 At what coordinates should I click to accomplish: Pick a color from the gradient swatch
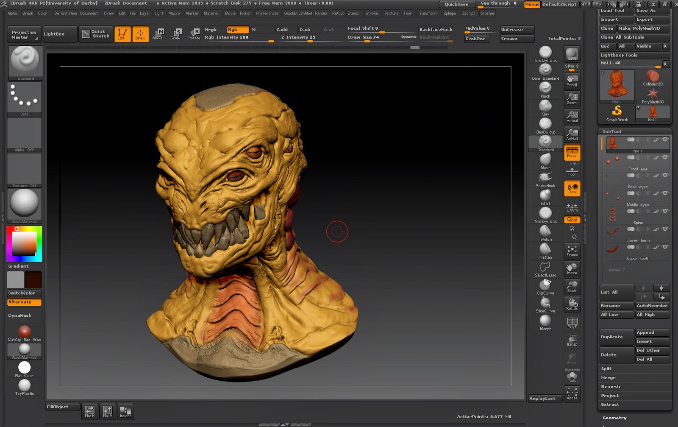pyautogui.click(x=24, y=244)
